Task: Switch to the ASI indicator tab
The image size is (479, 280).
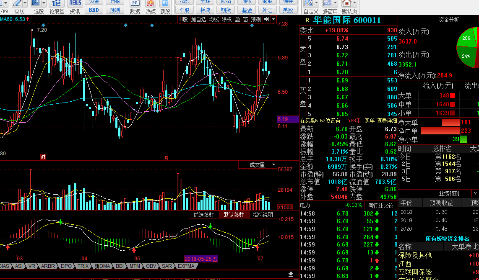Action: click(18, 266)
